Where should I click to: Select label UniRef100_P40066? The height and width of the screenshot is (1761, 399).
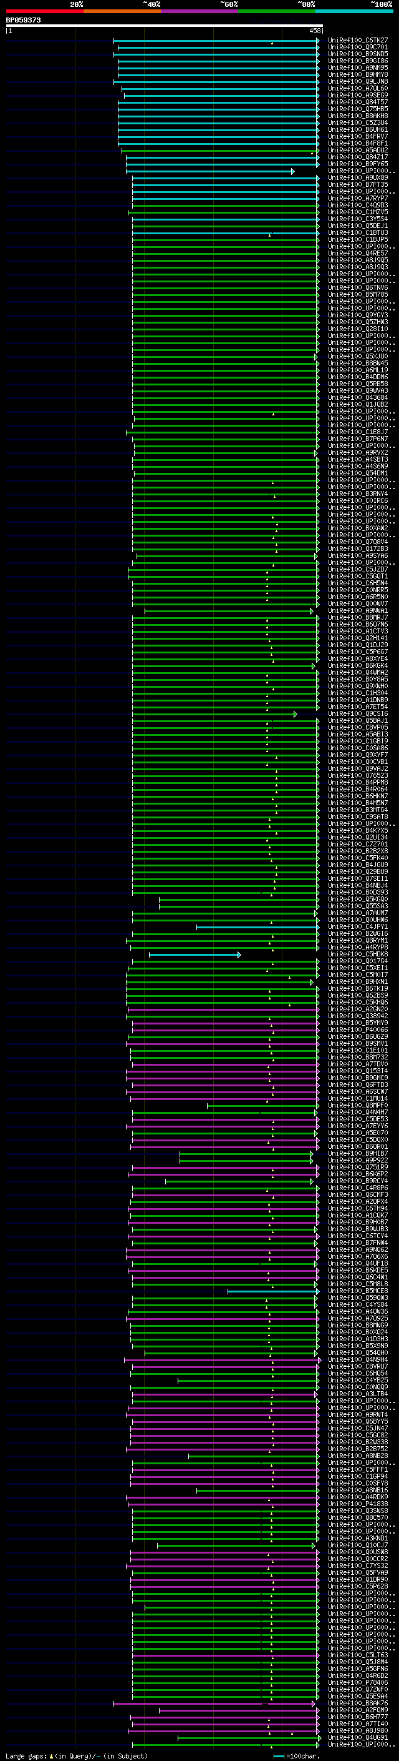point(357,1029)
